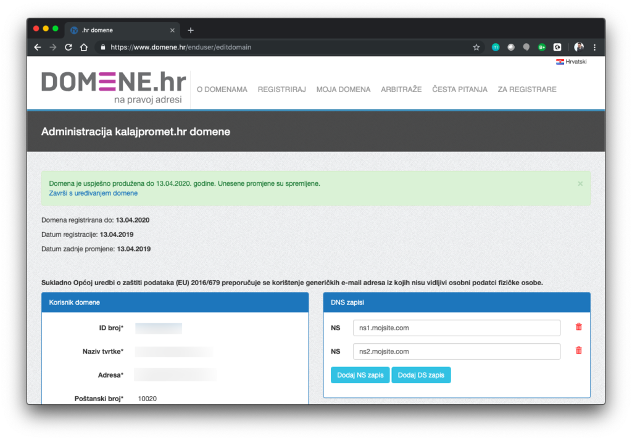Viewport: 632px width, 440px height.
Task: Go to ČESTA PITANJA page
Action: coord(459,89)
